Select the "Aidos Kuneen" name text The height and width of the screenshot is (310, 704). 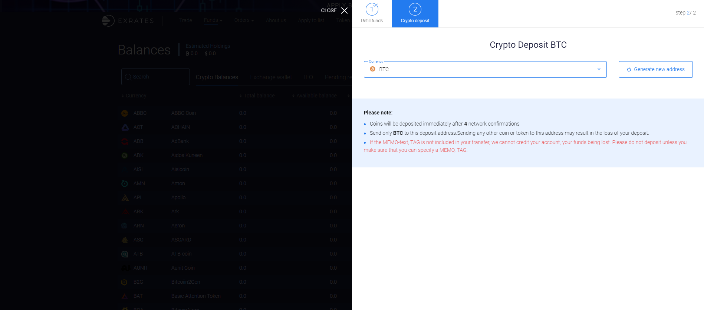point(187,155)
